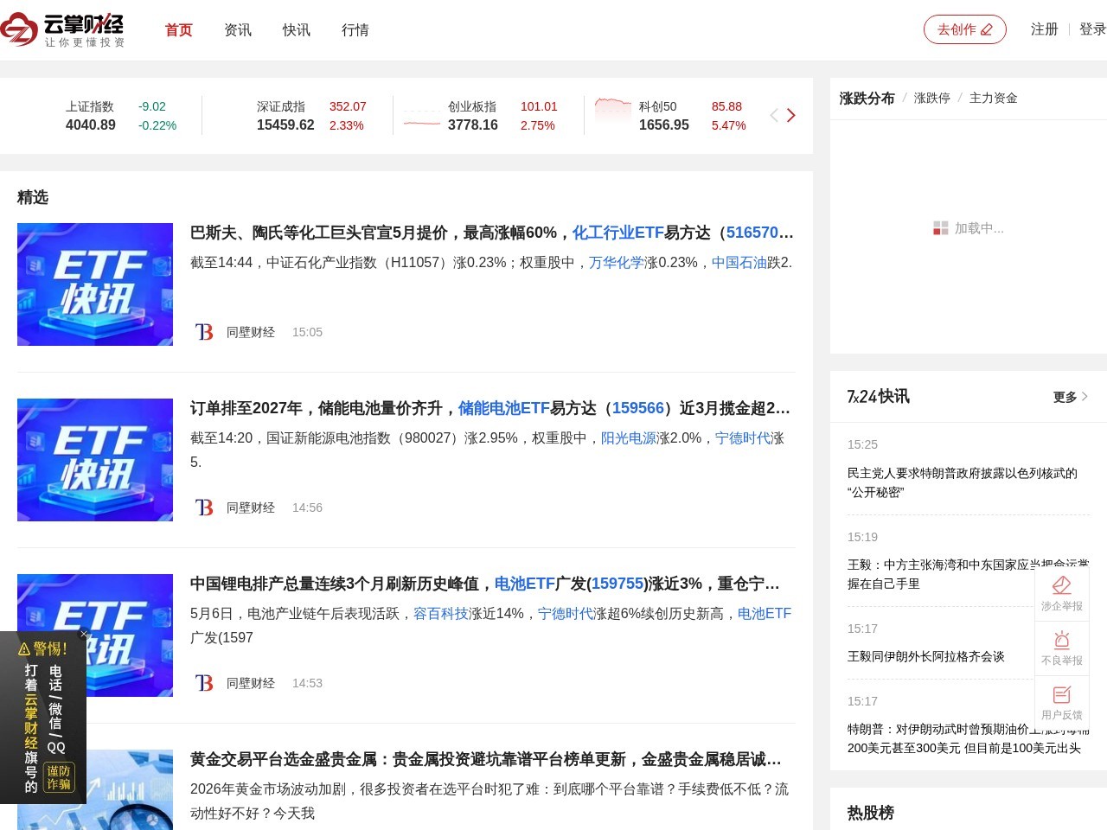Open the 快讯 navigation tab
The width and height of the screenshot is (1107, 830).
(x=297, y=30)
